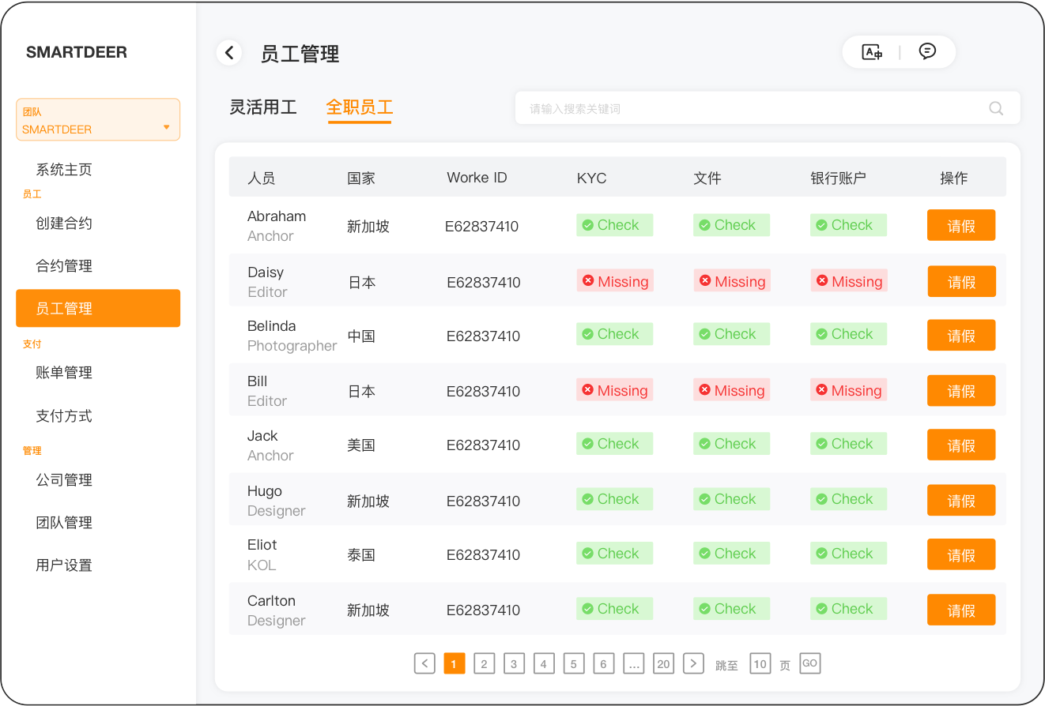The image size is (1045, 706).
Task: Expand the SMARTDEER team dropdown
Action: pos(98,119)
